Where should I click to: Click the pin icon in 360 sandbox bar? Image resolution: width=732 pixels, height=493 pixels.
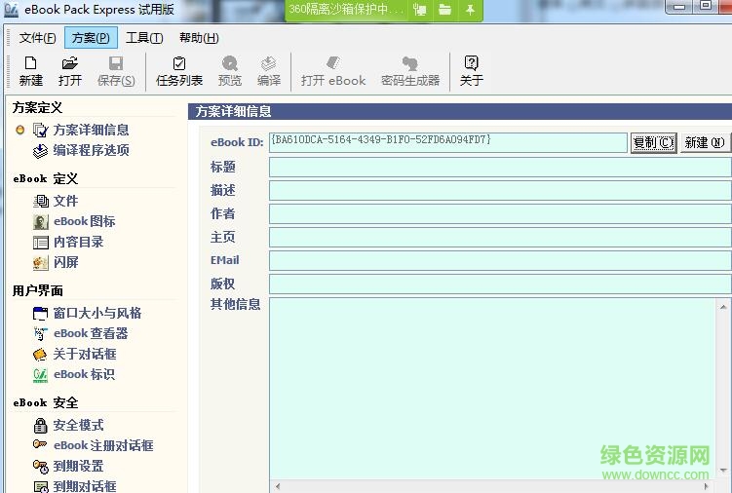[470, 10]
